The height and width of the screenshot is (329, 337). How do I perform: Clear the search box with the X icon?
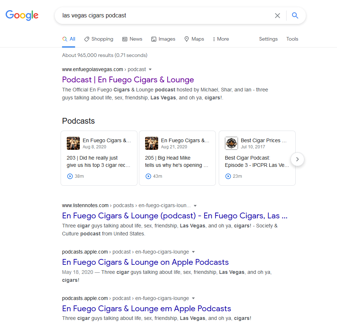277,16
